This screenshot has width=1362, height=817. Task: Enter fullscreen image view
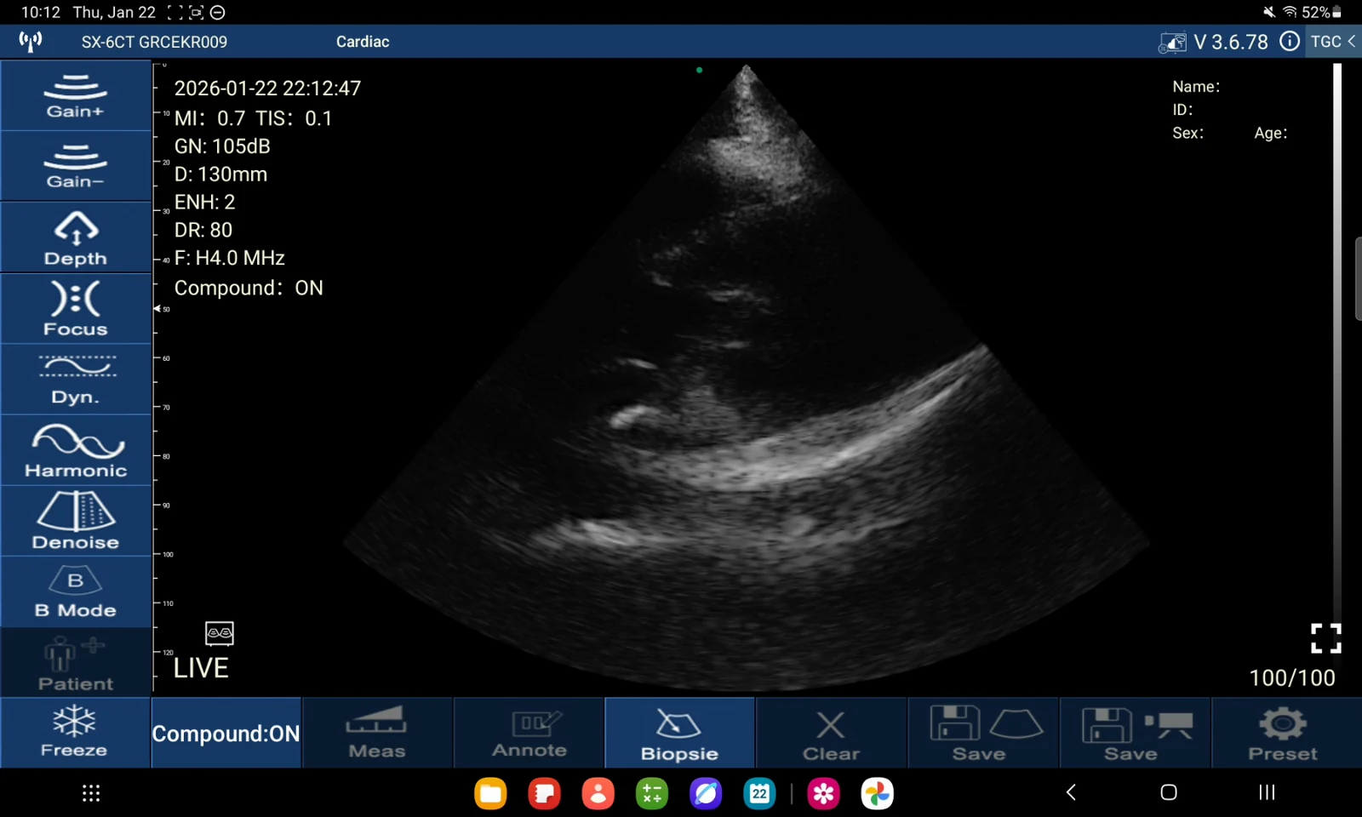[x=1325, y=638]
